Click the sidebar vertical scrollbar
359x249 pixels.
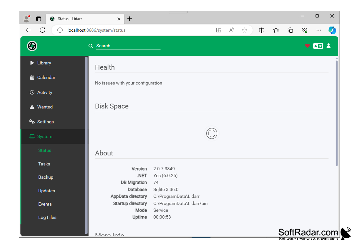coord(86,145)
